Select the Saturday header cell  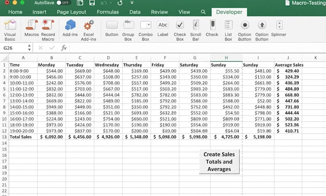[195, 65]
